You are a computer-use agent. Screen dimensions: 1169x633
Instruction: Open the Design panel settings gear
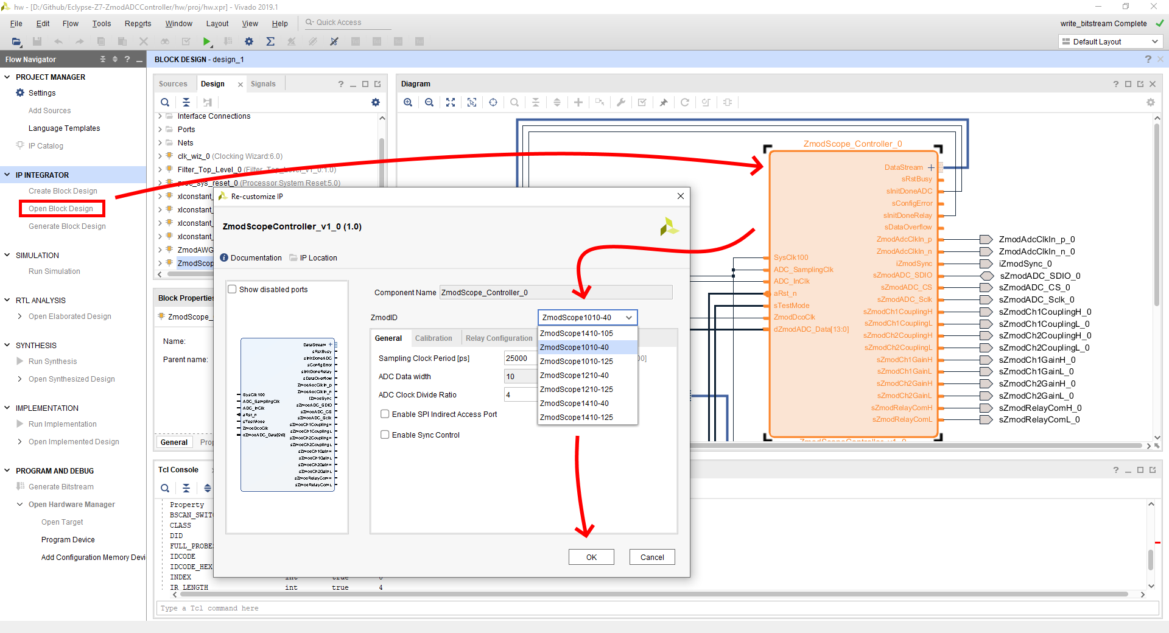tap(376, 102)
